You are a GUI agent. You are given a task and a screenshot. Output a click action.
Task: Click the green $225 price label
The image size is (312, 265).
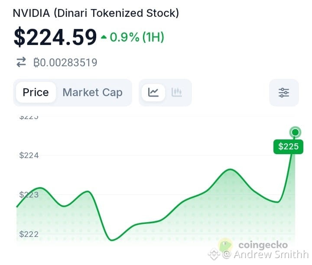(288, 146)
